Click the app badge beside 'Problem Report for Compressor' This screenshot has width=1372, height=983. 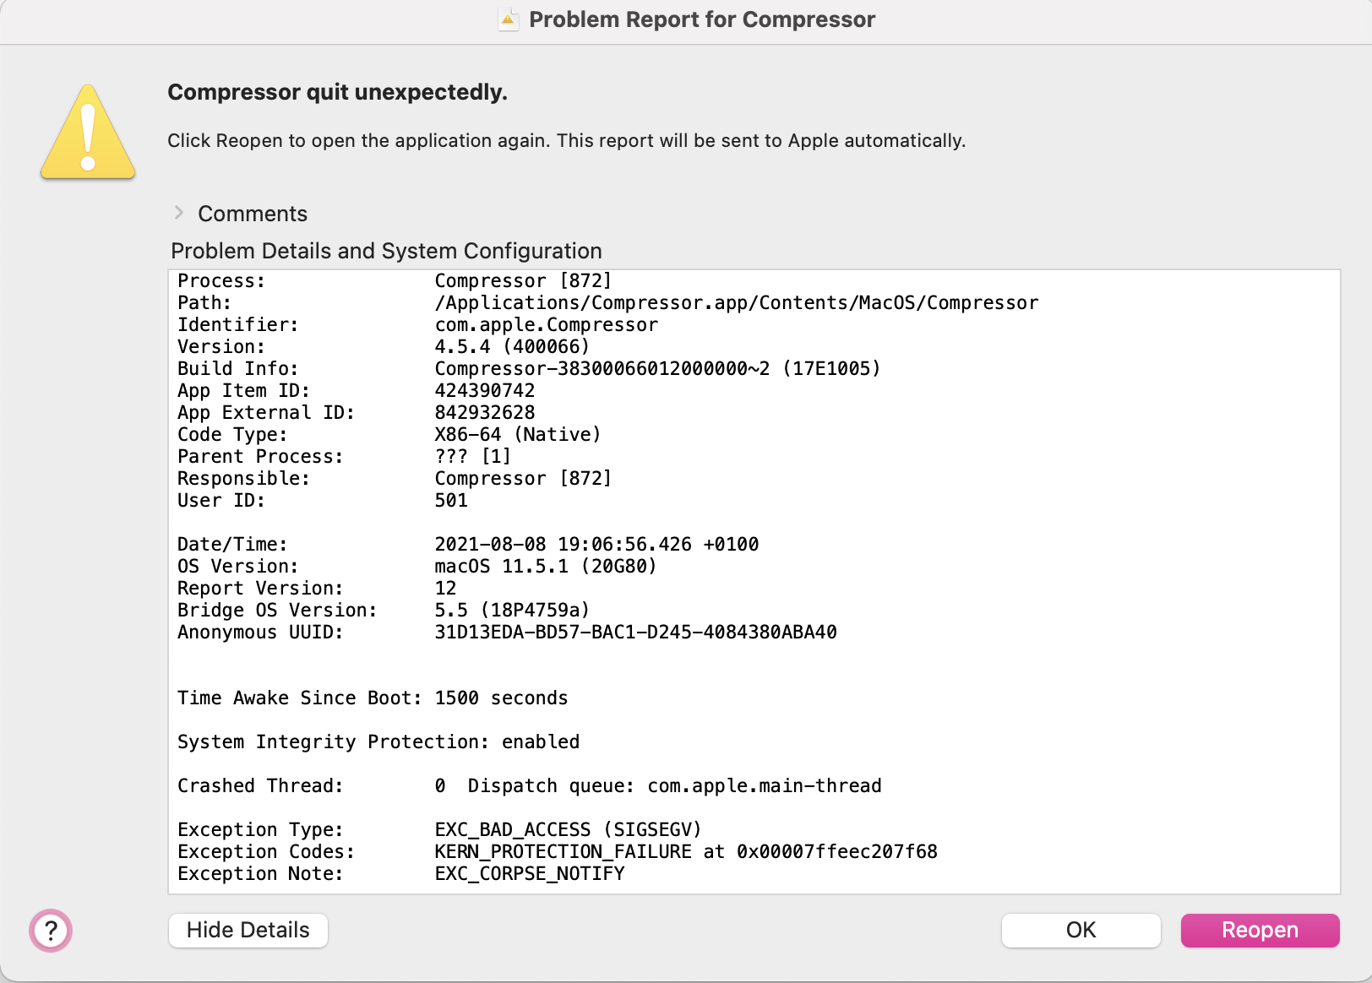click(x=508, y=19)
